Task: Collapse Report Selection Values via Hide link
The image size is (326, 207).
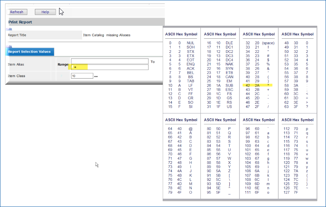Action: 8,46
